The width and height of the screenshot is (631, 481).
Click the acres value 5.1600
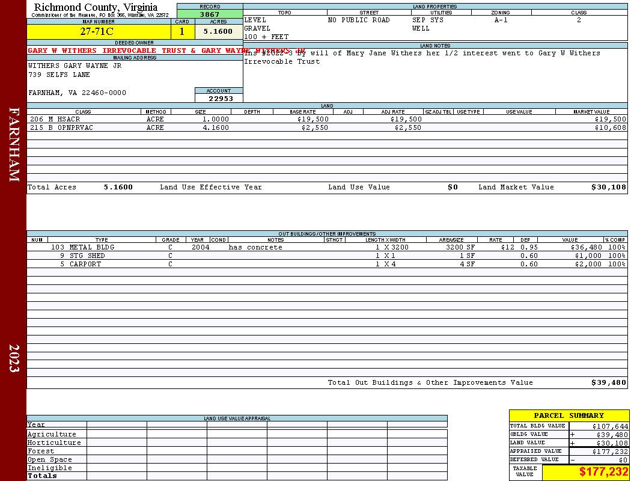click(218, 31)
